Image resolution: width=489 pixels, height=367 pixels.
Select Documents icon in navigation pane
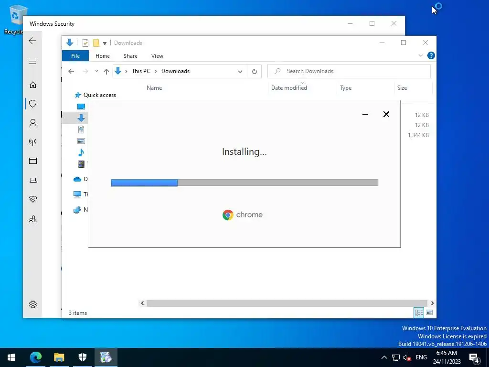[81, 129]
